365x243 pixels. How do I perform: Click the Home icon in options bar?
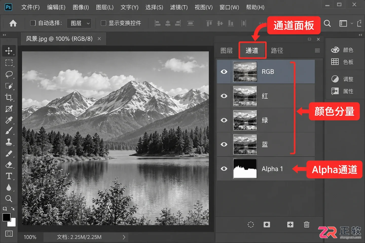click(13, 23)
